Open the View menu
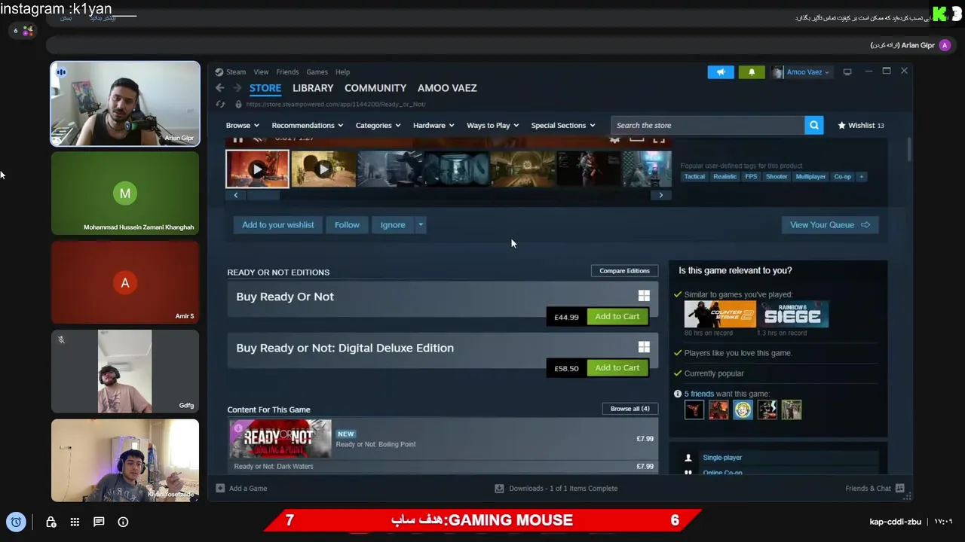Image resolution: width=965 pixels, height=542 pixels. (x=261, y=72)
